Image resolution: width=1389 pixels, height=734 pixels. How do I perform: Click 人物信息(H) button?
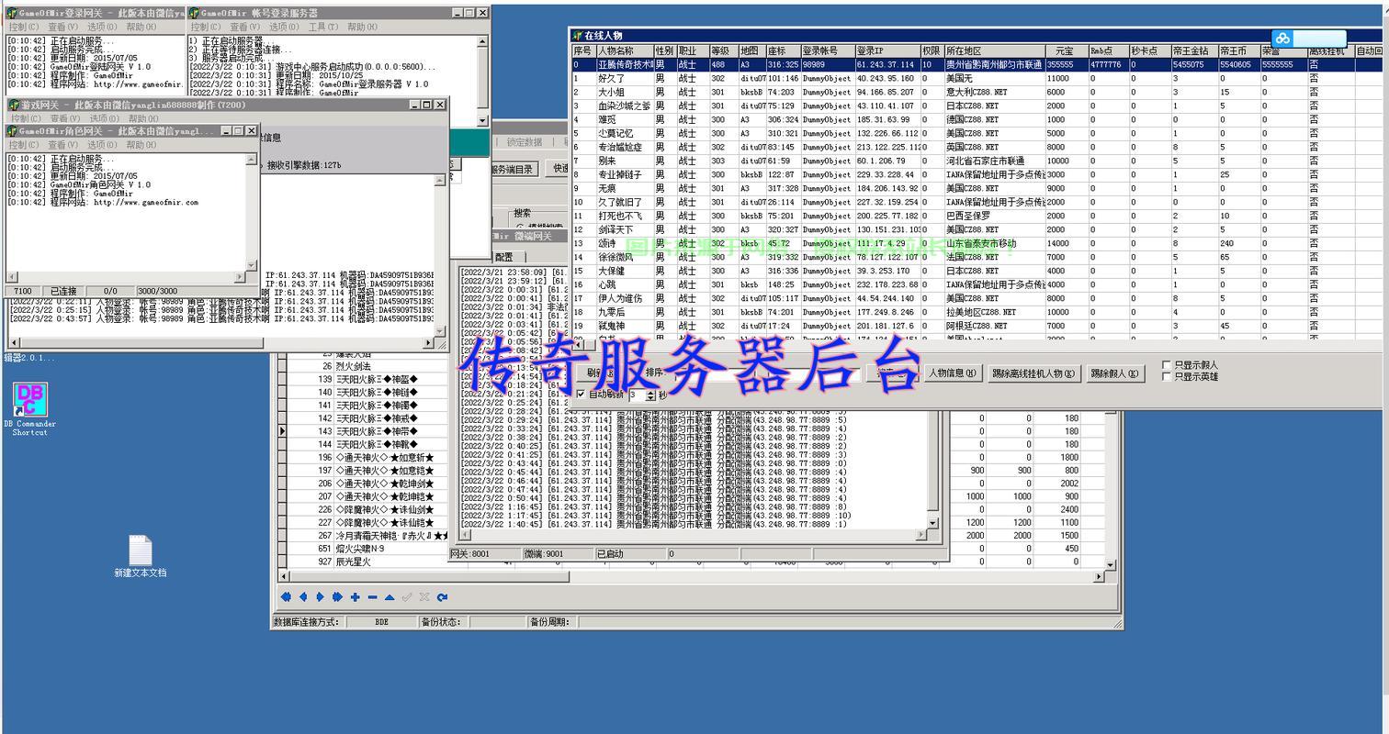[953, 373]
